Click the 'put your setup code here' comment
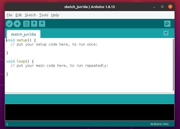The height and width of the screenshot is (129, 180). point(54,44)
